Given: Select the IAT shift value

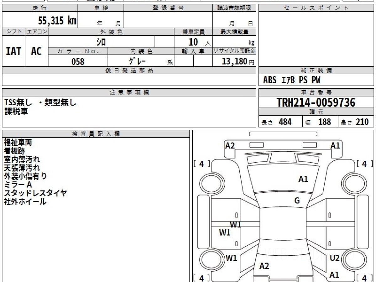Looking at the screenshot, I should [x=13, y=51].
